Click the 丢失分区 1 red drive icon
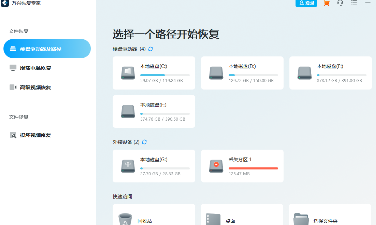Image resolution: width=376 pixels, height=225 pixels. pyautogui.click(x=216, y=166)
